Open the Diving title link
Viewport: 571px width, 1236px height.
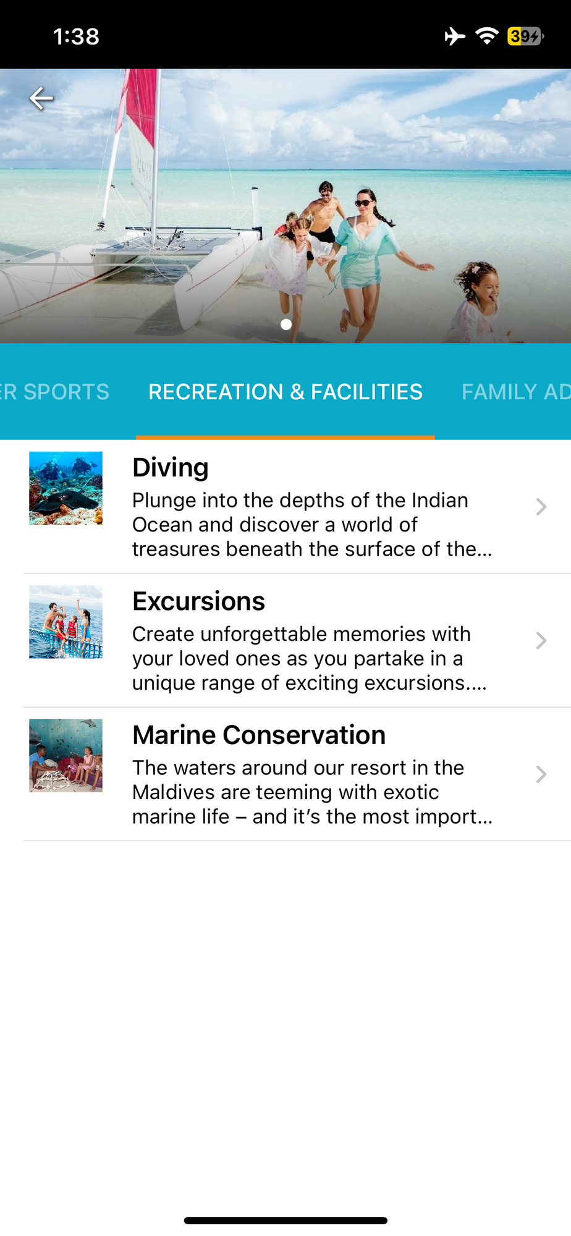pos(171,468)
